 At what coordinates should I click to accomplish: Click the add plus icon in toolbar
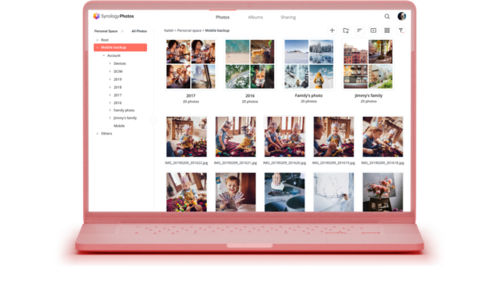332,30
